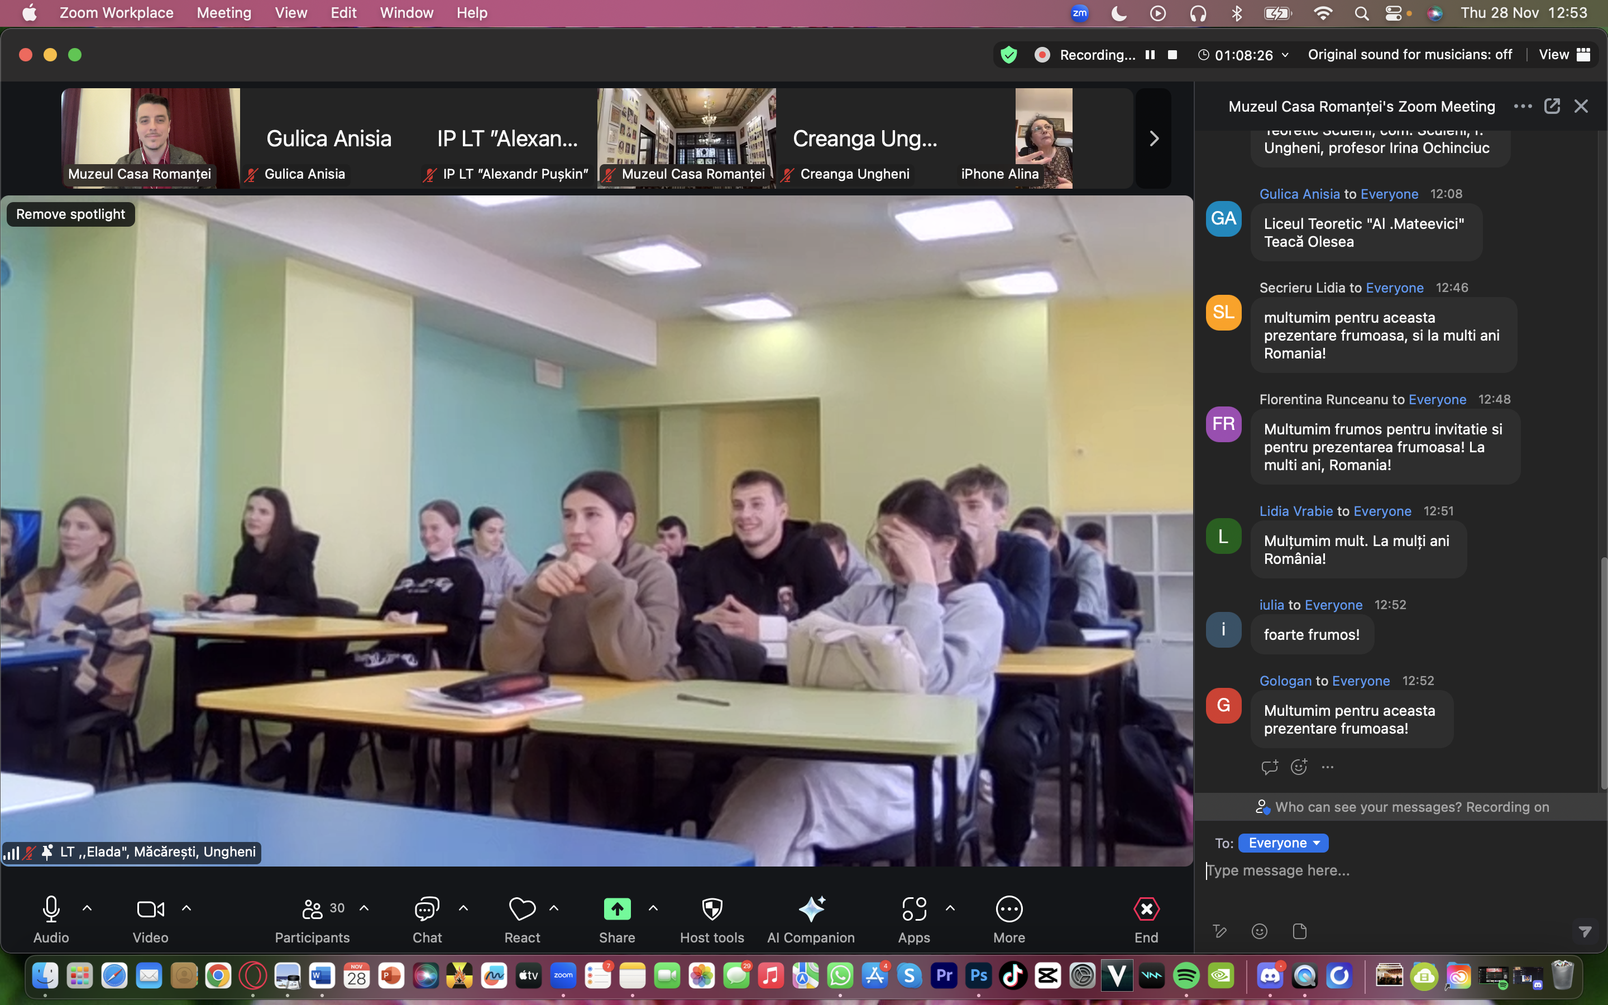Image resolution: width=1608 pixels, height=1005 pixels.
Task: Toggle camera with Video button
Action: [x=150, y=908]
